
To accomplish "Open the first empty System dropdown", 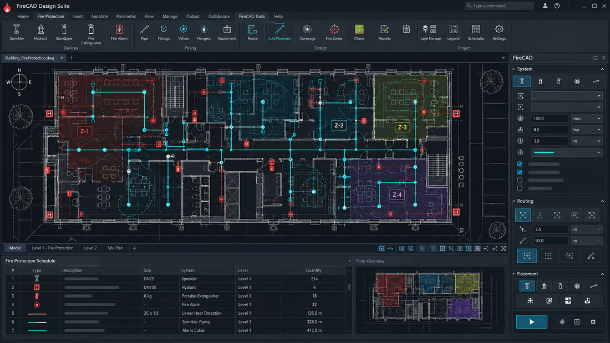I will tap(567, 96).
